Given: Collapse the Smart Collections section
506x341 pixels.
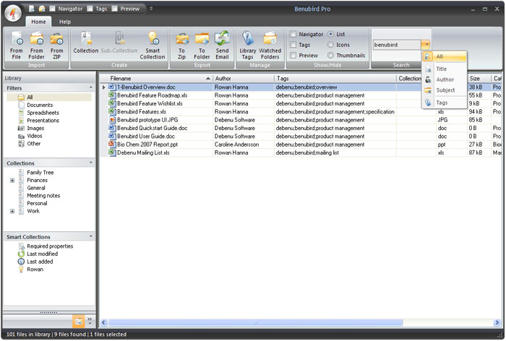Looking at the screenshot, I should (x=90, y=237).
